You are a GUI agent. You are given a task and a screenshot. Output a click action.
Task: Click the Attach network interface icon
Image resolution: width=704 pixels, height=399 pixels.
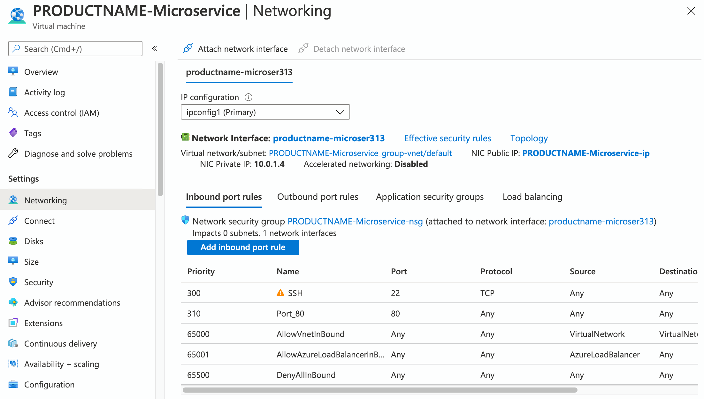188,48
